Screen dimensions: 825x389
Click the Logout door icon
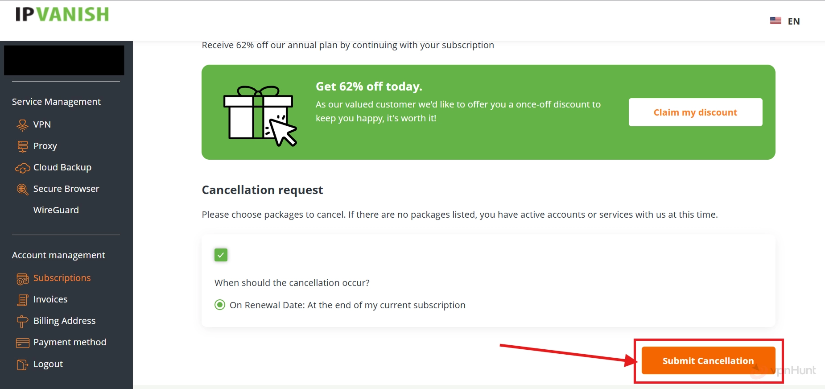point(22,364)
